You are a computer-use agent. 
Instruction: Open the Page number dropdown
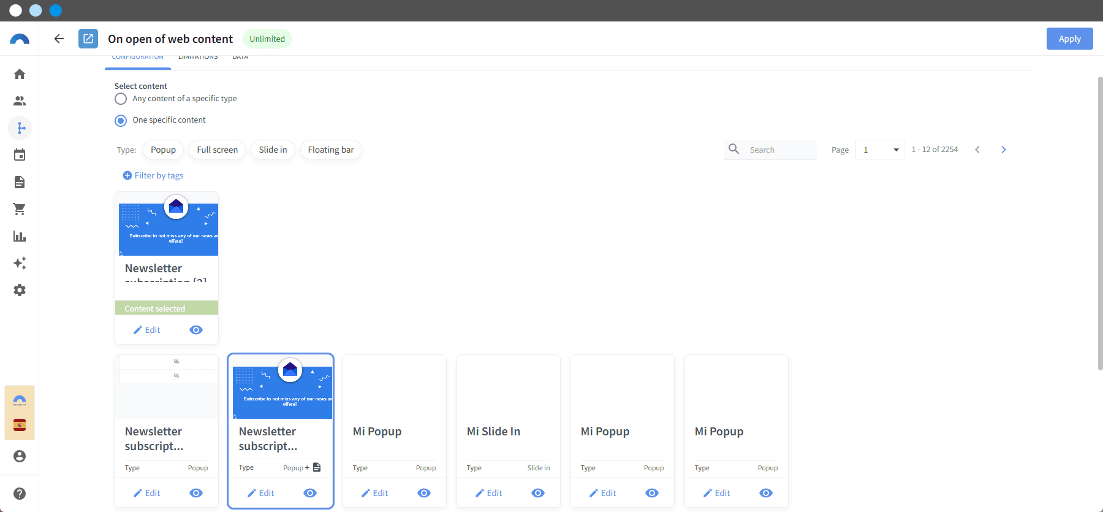pos(880,150)
